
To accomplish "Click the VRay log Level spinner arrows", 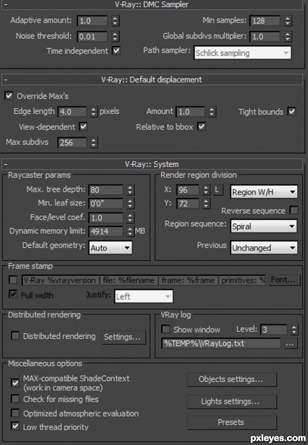I will click(x=294, y=329).
